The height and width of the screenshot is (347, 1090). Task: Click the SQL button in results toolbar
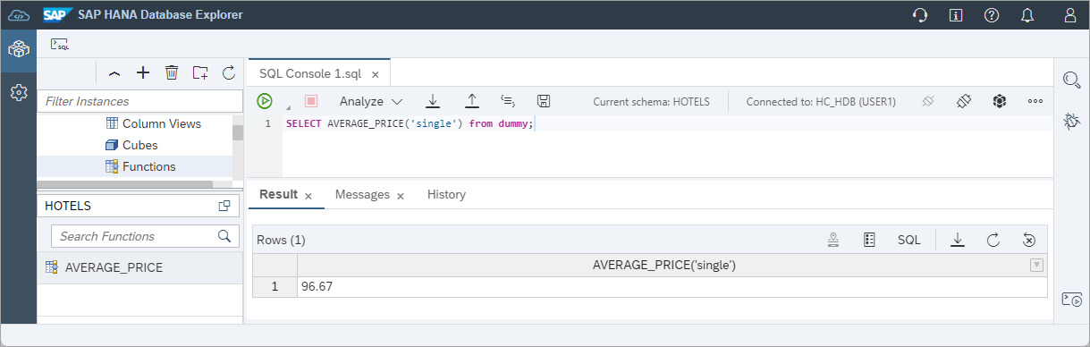coord(909,240)
